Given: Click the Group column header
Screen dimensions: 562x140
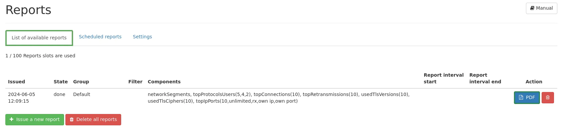Looking at the screenshot, I should [x=81, y=82].
